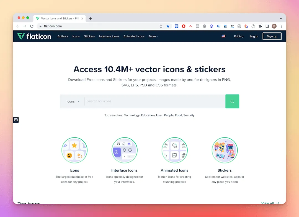Open the Extensions puzzle piece menu
The height and width of the screenshot is (217, 299).
tap(260, 26)
